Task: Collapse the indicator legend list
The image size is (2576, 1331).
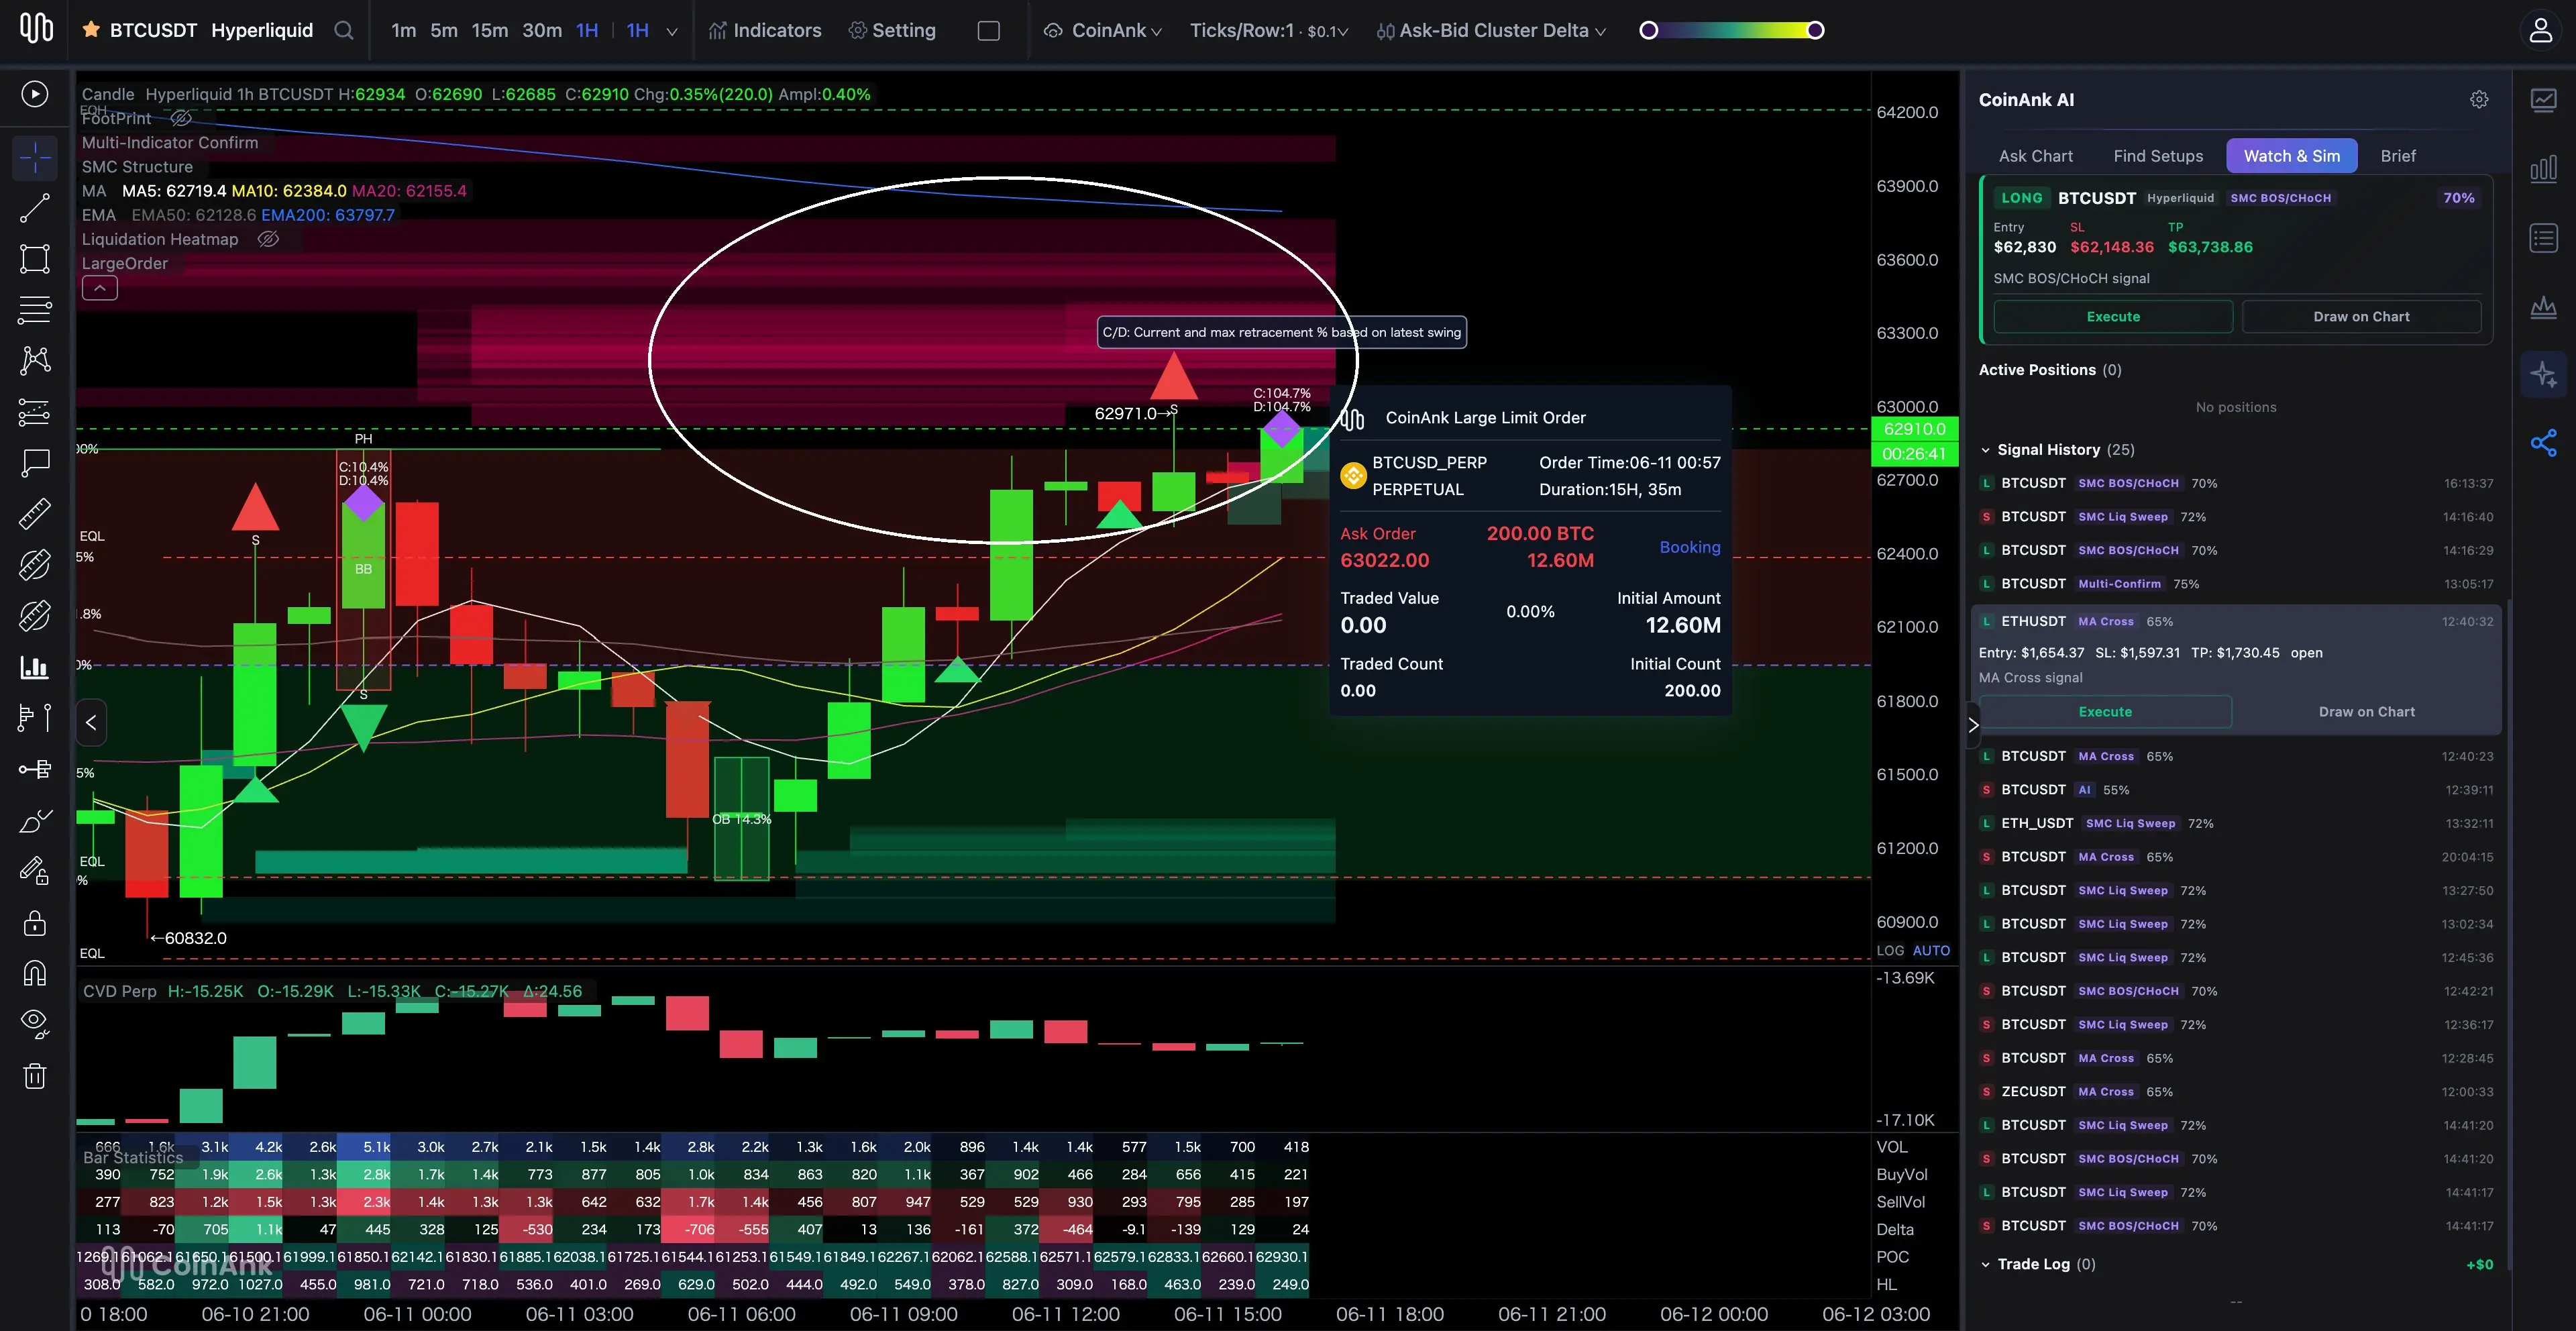Action: point(100,288)
